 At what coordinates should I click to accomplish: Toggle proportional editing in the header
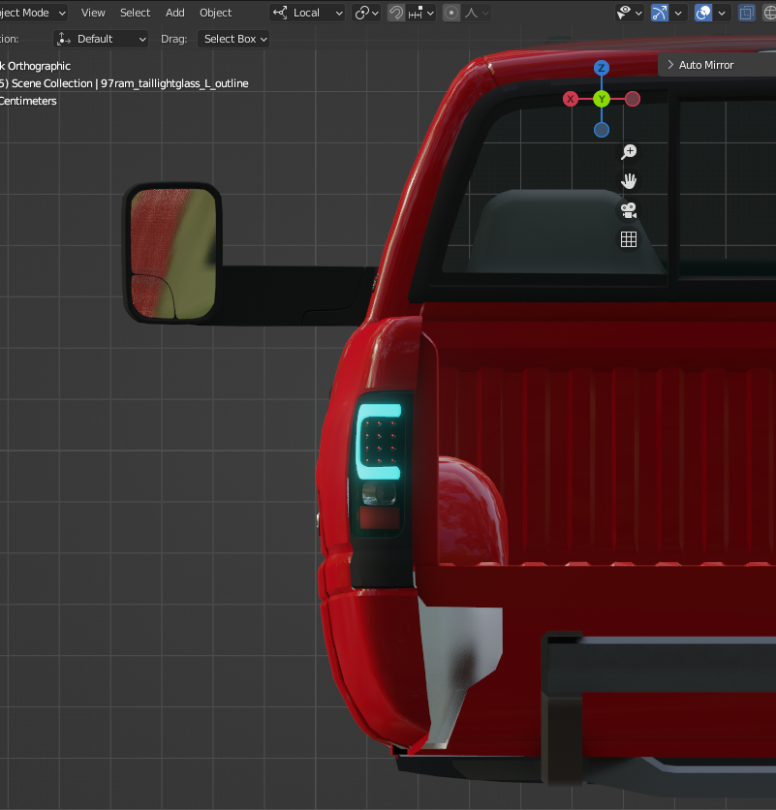(451, 13)
